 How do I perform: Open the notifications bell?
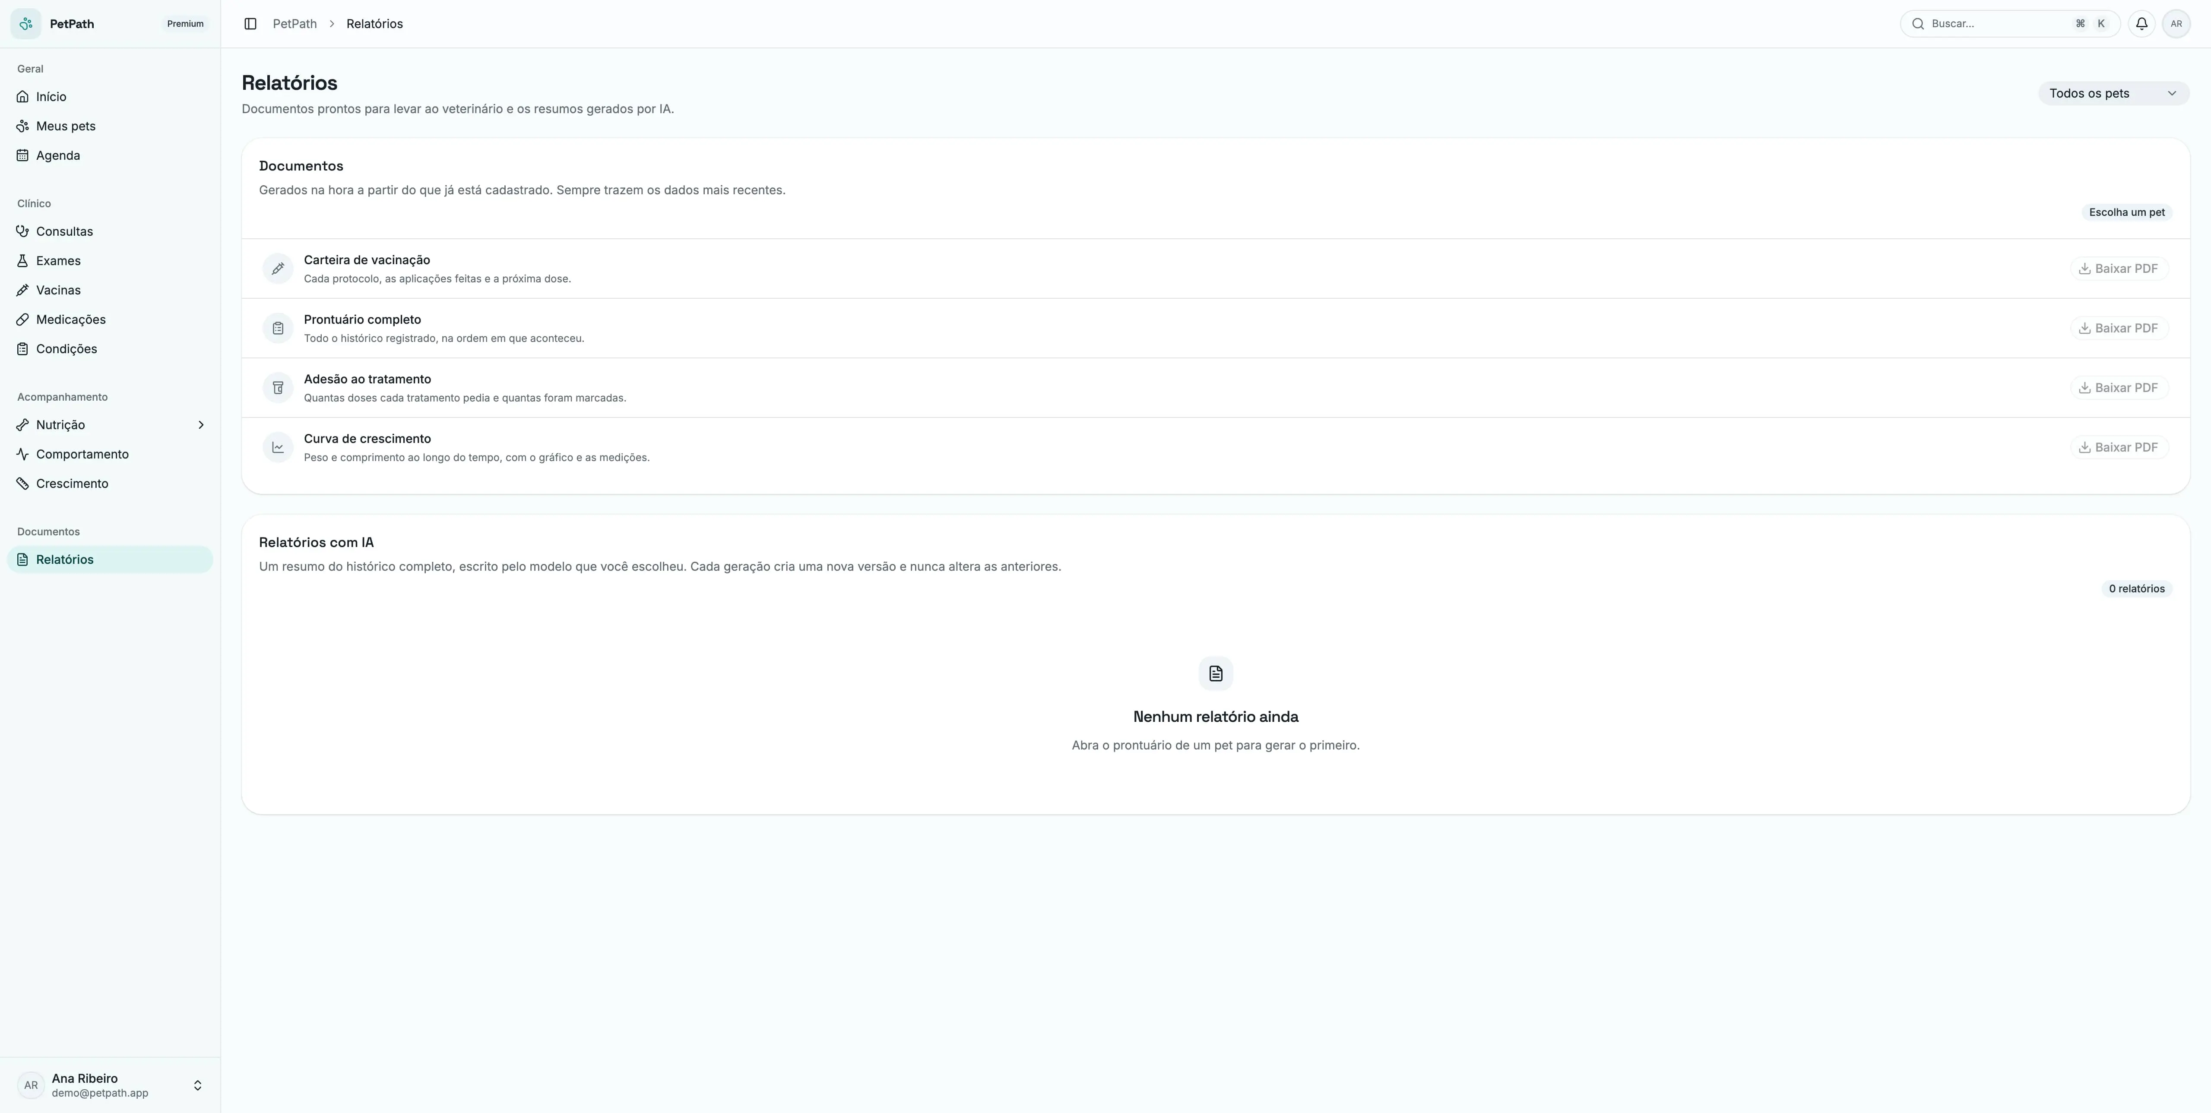(x=2141, y=24)
